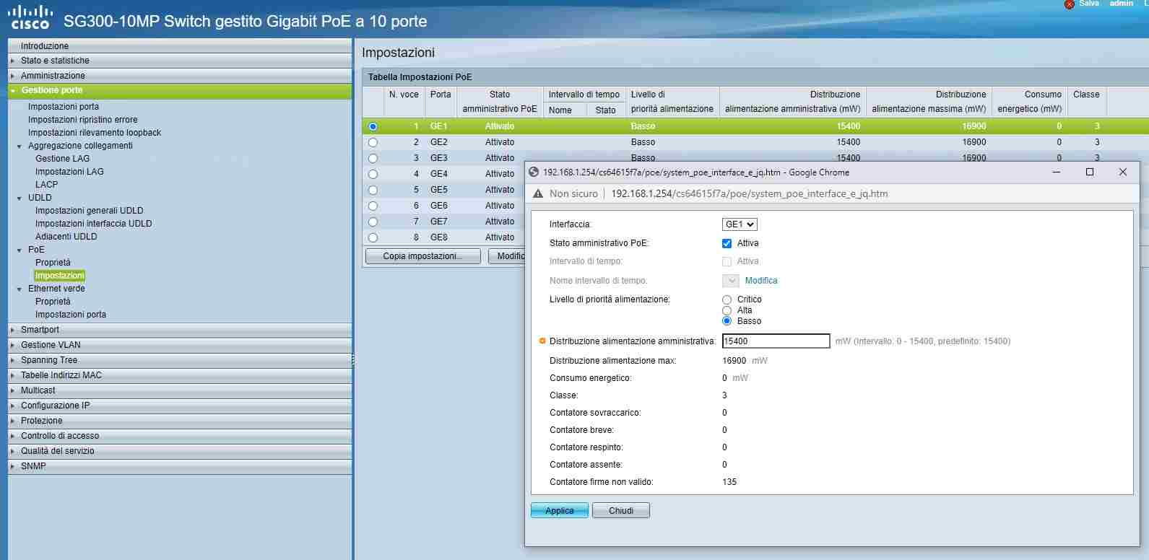Expand Gestione VLAN menu
This screenshot has width=1149, height=560.
[180, 345]
